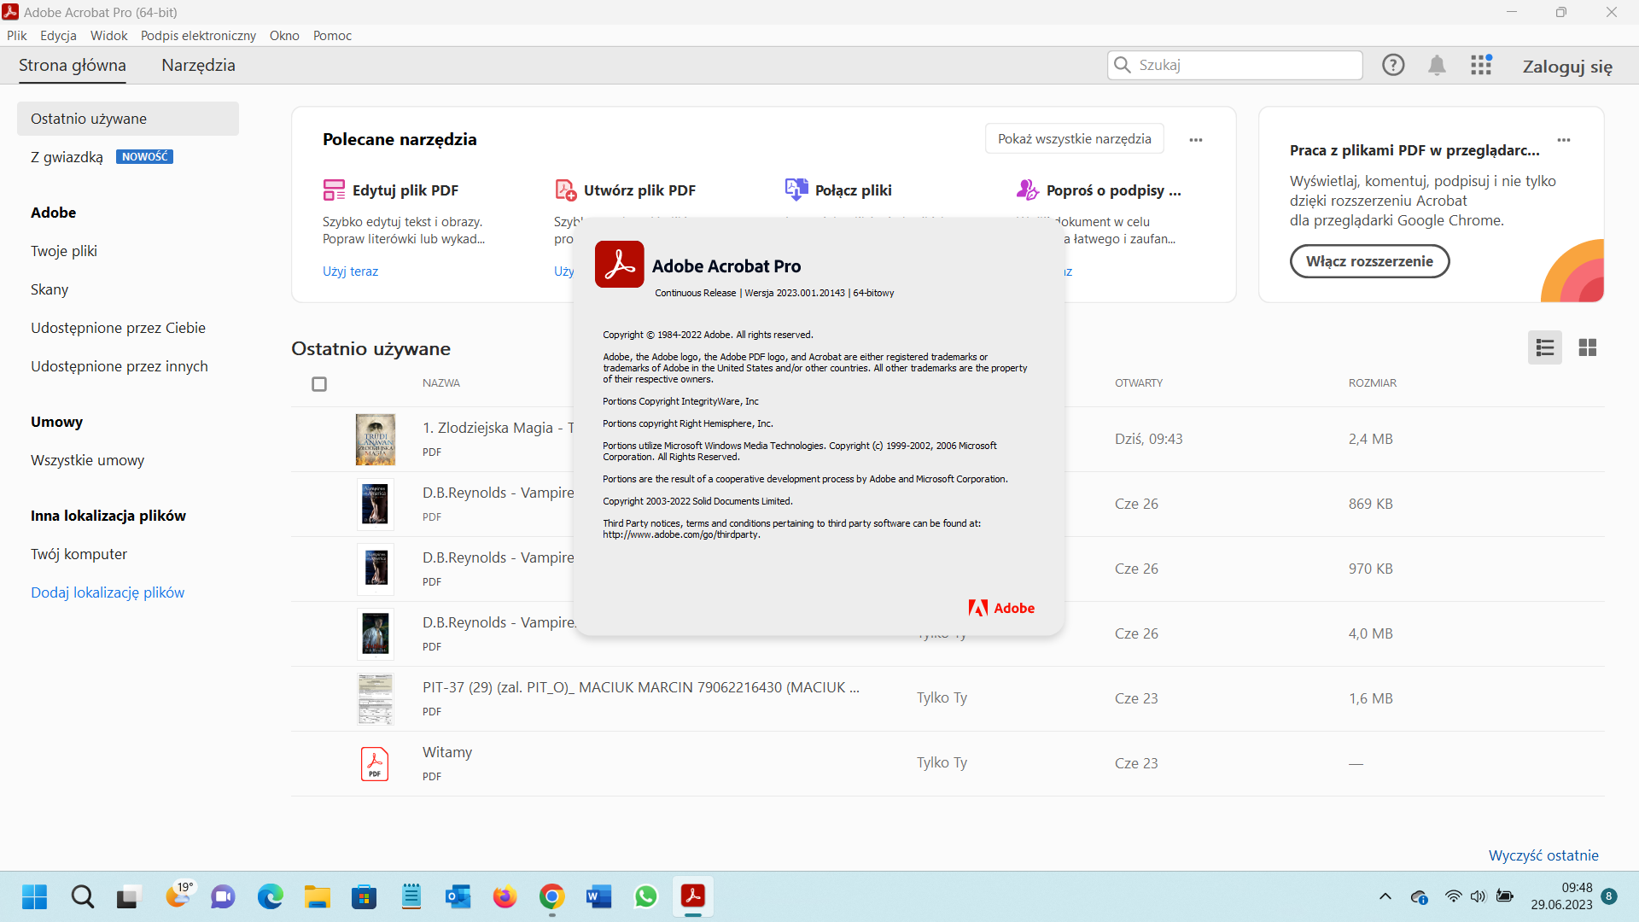Click Adobe Acrobat taskbar icon

click(x=693, y=896)
